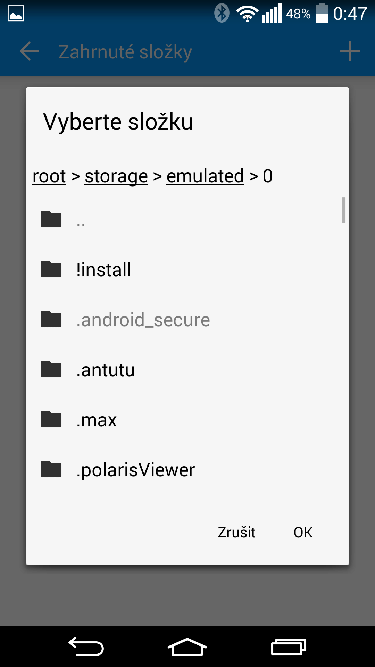375x667 pixels.
Task: Open the parent folder icon (..)
Action: point(51,219)
